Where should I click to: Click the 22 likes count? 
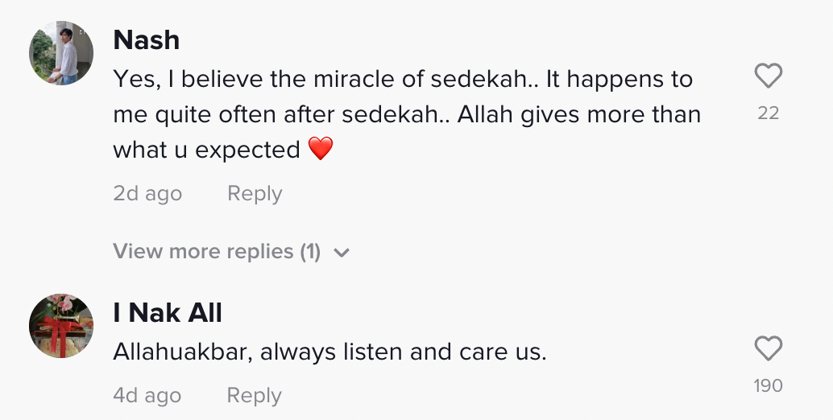(769, 113)
